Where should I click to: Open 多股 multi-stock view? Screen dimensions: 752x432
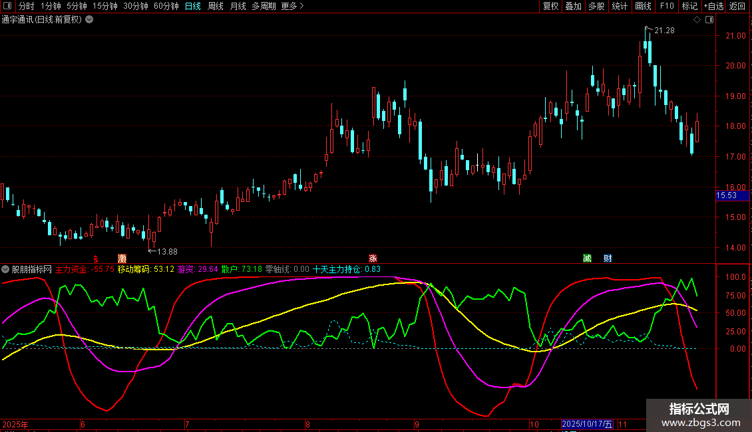tap(597, 6)
